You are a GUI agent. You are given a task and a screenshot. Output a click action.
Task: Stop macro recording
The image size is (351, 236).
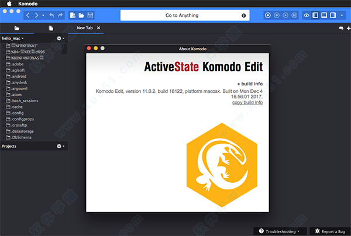tap(277, 15)
